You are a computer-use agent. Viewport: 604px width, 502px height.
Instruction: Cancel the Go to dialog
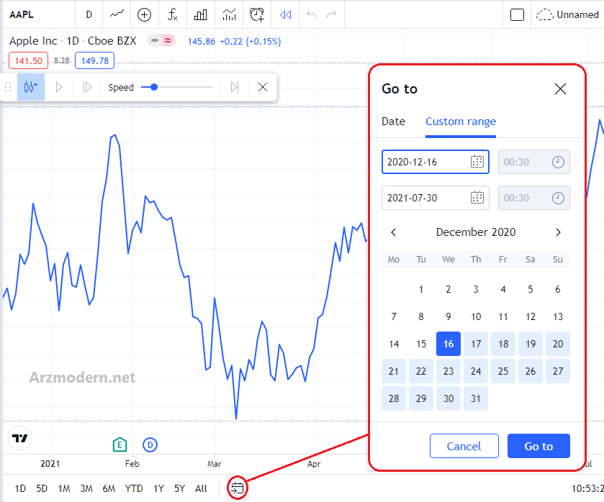coord(464,446)
